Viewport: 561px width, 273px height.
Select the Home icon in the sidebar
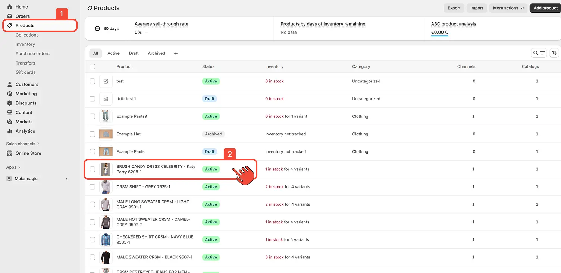(9, 7)
